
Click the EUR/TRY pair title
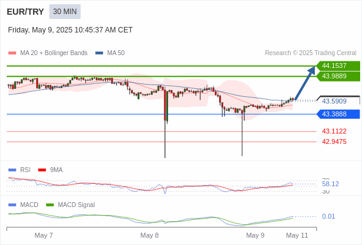coord(25,12)
